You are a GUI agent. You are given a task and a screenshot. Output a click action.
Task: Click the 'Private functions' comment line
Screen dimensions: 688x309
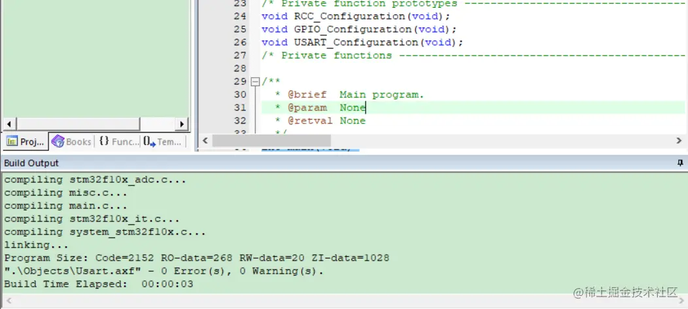point(473,56)
